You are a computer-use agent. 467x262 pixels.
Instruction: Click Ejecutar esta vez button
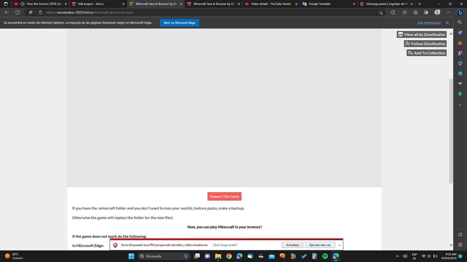320,245
